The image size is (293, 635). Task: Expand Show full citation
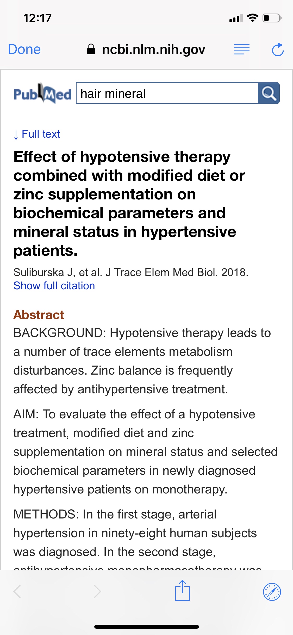click(54, 286)
